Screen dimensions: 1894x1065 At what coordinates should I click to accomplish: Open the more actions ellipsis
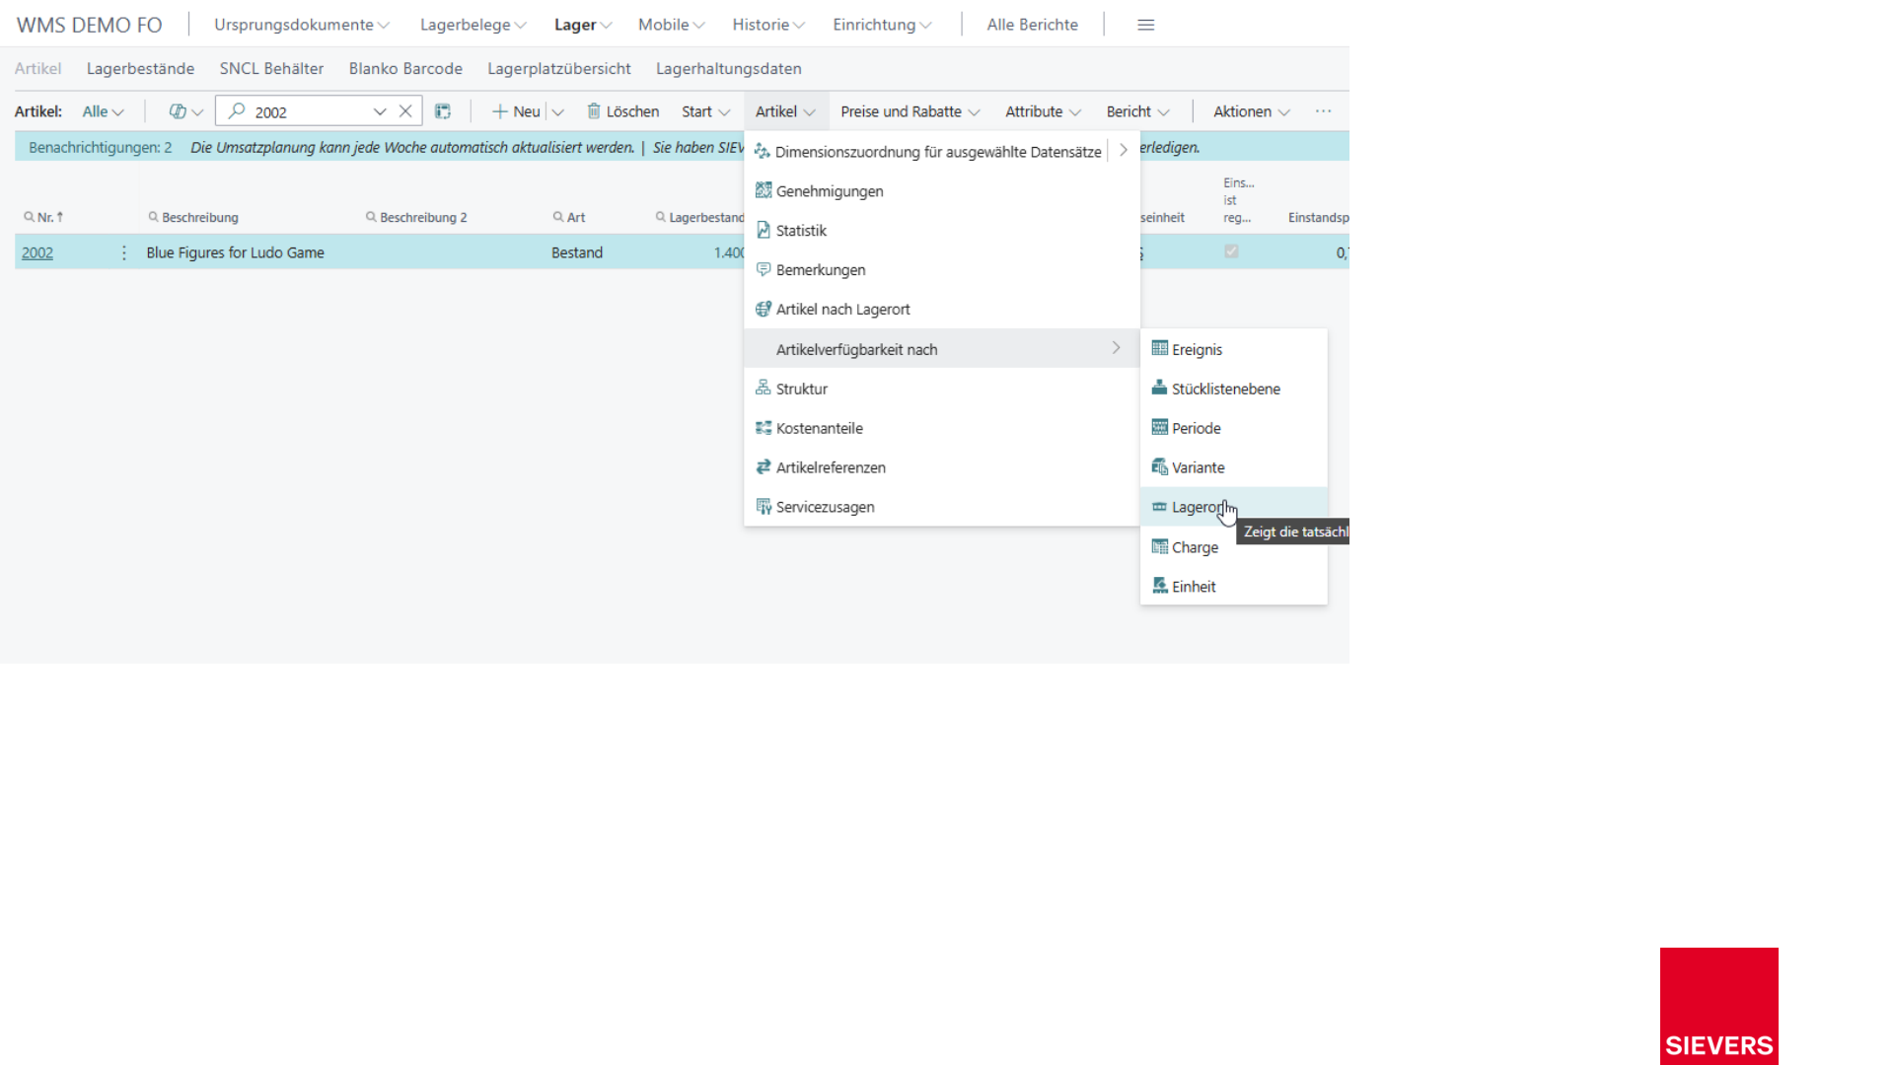click(x=1323, y=111)
